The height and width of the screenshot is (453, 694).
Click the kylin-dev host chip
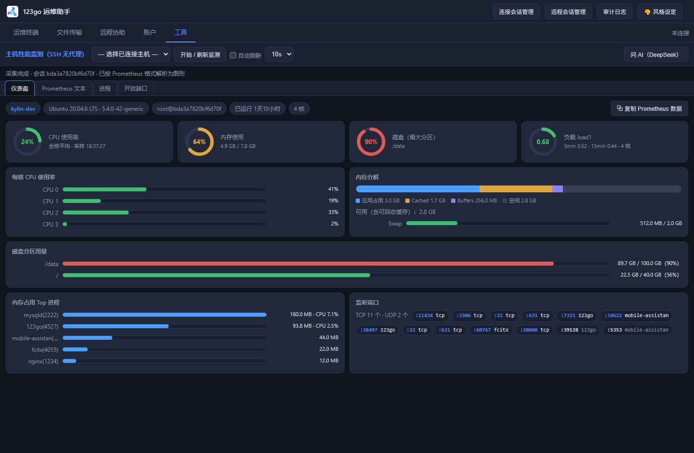[x=23, y=109]
